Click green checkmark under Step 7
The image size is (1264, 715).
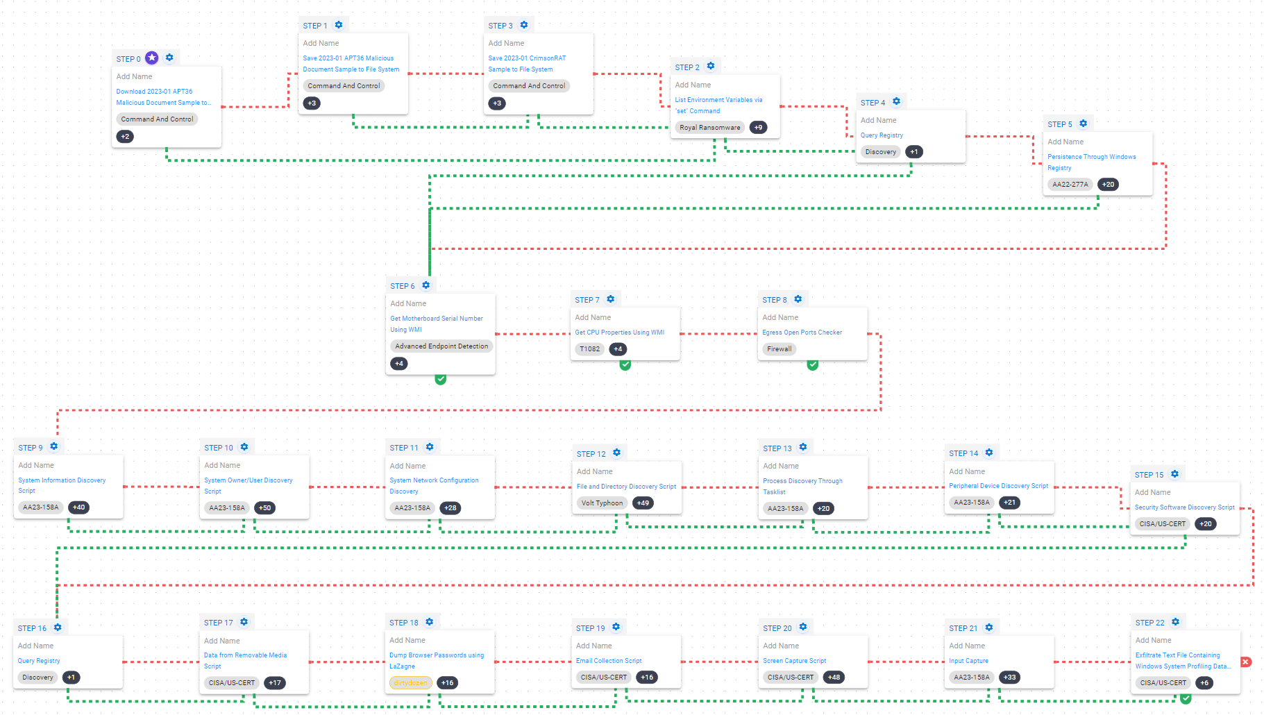tap(625, 365)
